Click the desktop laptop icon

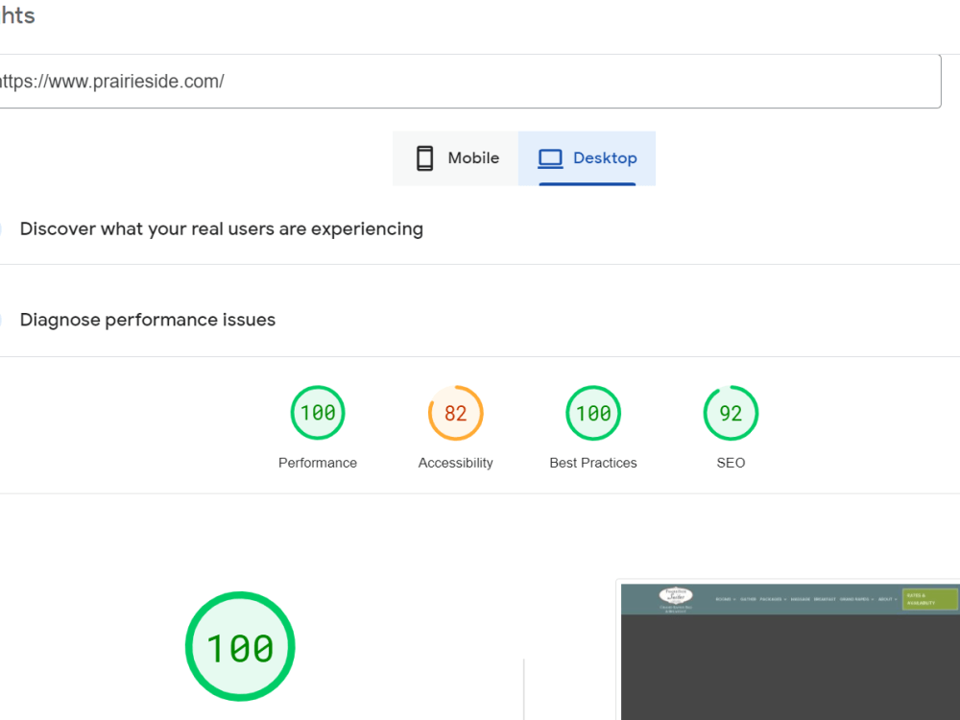(550, 158)
